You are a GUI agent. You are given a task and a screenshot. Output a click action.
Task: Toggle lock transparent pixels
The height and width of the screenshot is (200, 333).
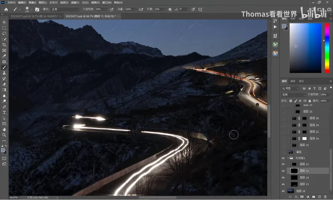[x=291, y=101]
